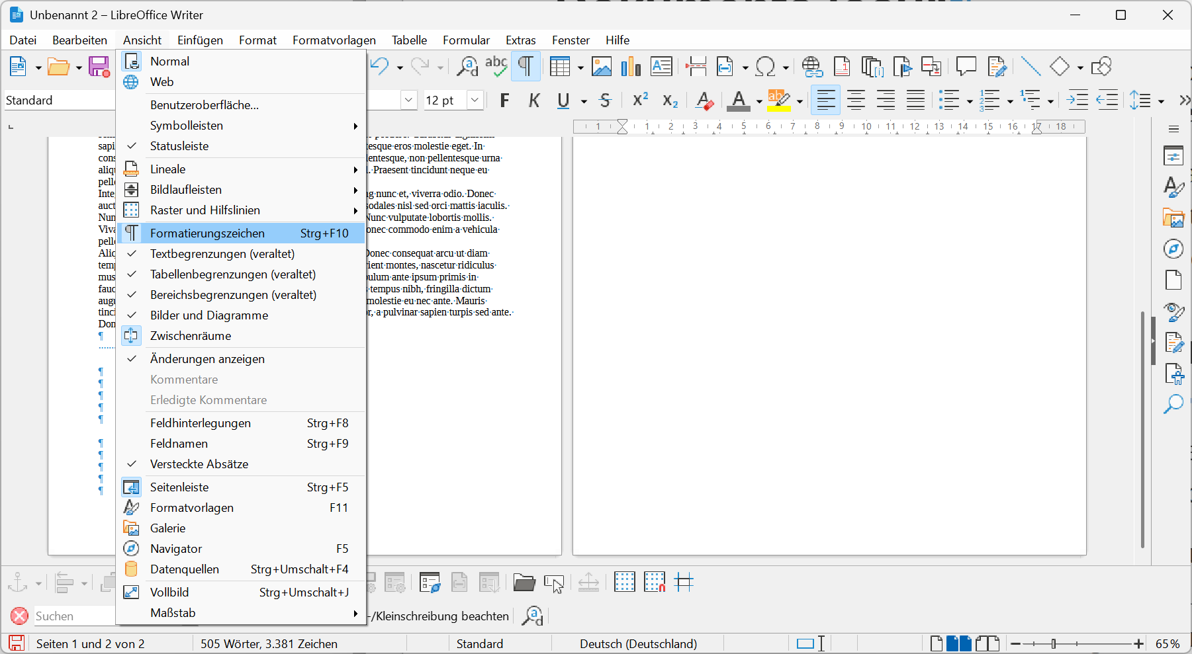Open Datenquellen from the menu

click(241, 569)
